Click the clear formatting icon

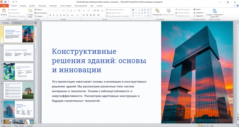tap(79, 11)
